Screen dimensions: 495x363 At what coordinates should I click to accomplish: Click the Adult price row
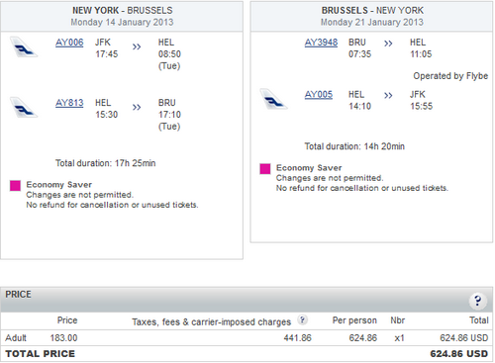[x=247, y=338]
